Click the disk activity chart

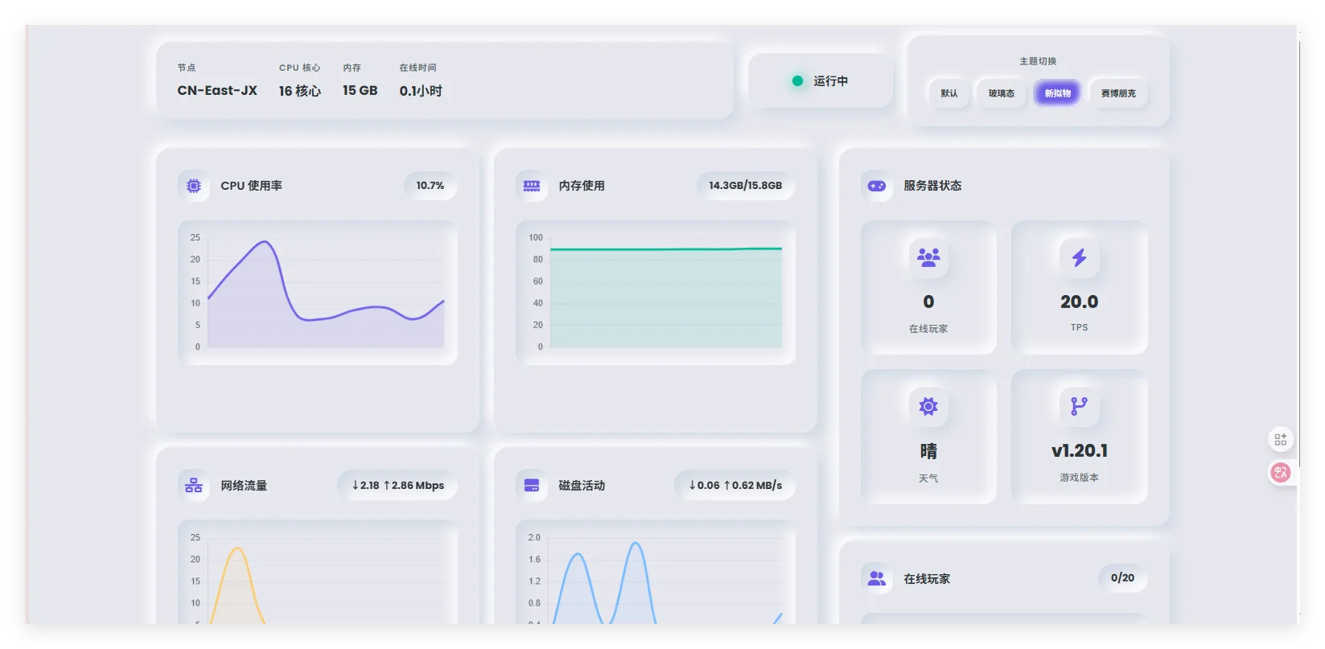tap(656, 573)
